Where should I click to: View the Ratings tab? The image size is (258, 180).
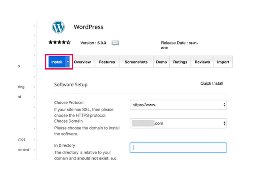180,62
